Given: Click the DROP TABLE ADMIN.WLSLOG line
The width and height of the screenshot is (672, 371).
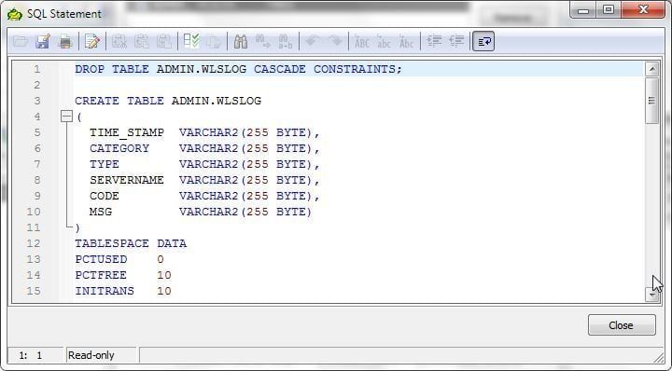Looking at the screenshot, I should pyautogui.click(x=238, y=69).
